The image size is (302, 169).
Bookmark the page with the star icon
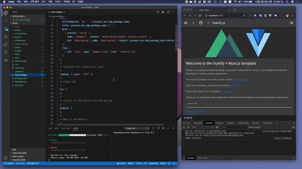click(x=244, y=15)
